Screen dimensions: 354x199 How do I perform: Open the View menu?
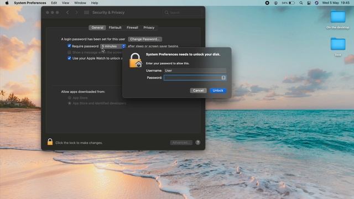pos(65,3)
